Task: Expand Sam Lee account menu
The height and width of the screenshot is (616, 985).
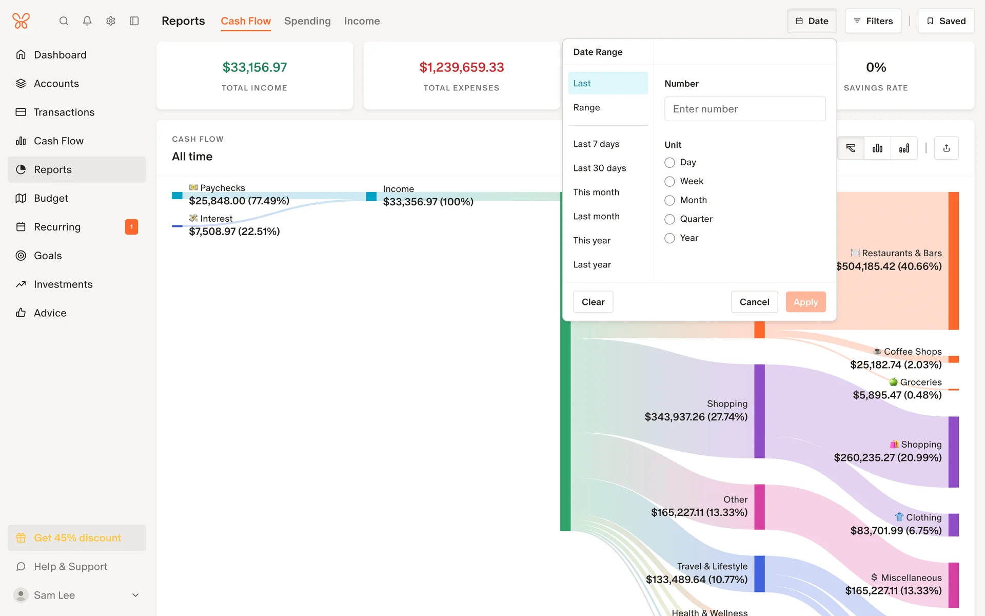Action: (135, 595)
